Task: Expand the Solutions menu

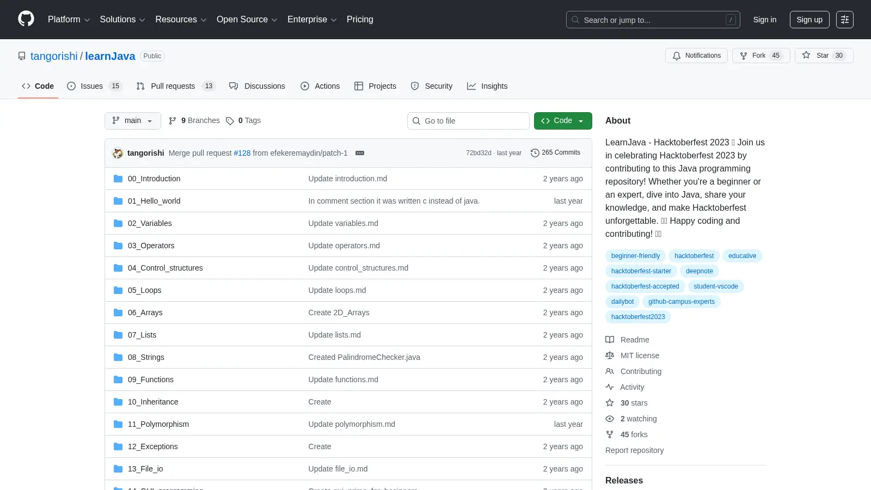Action: 122,20
